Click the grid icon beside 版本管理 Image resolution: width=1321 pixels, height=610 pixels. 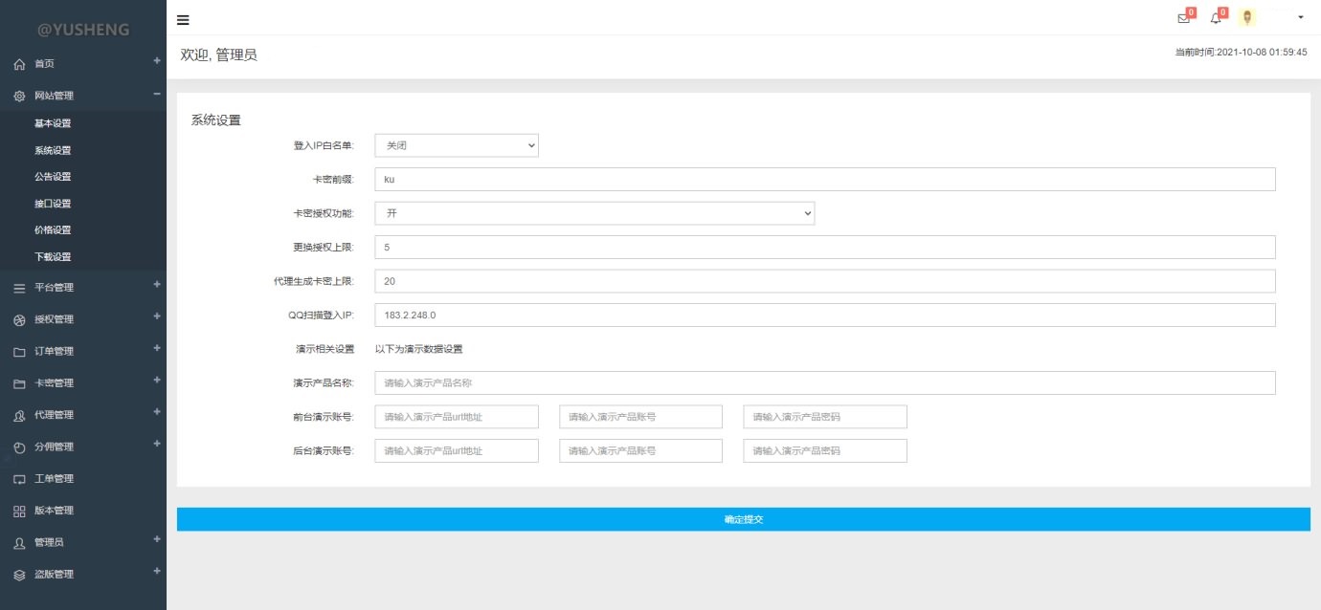tap(19, 511)
